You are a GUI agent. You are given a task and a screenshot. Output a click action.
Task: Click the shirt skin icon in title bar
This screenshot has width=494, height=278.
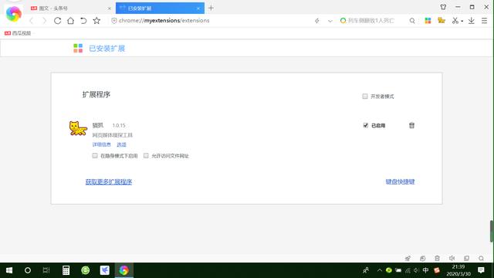coord(443,7)
